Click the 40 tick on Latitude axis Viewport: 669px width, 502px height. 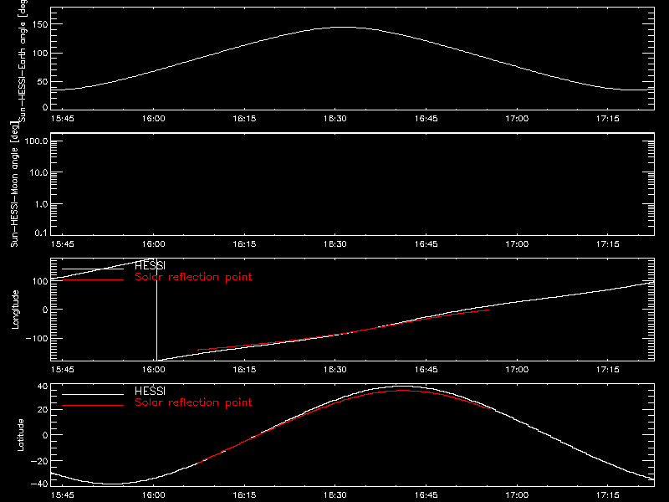(x=43, y=387)
